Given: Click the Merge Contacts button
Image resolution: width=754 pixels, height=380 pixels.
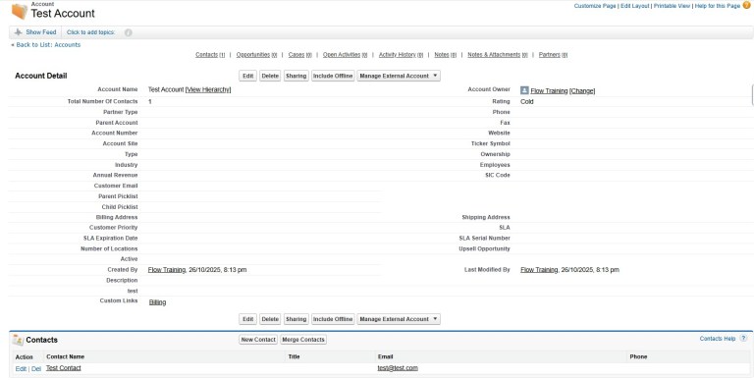Looking at the screenshot, I should click(x=303, y=340).
